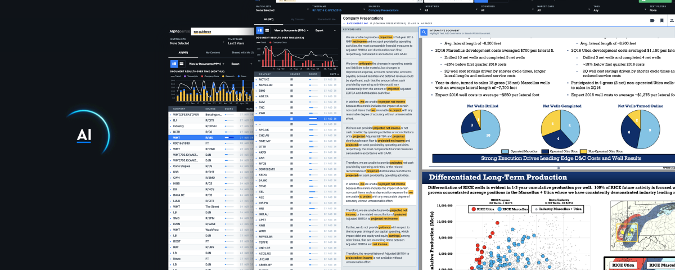Open the SIME.MY result row

[298, 141]
